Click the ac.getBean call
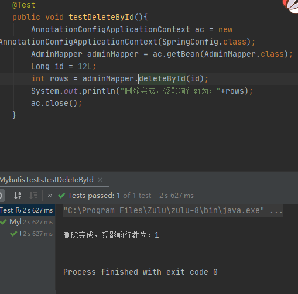Image resolution: width=298 pixels, height=294 pixels. pyautogui.click(x=176, y=54)
